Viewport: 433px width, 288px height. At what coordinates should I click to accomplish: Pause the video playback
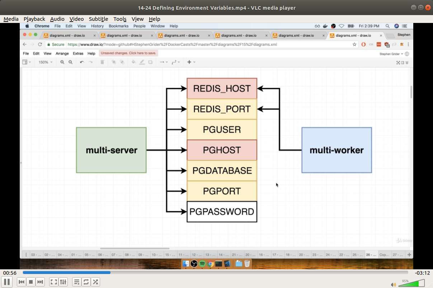click(x=7, y=282)
